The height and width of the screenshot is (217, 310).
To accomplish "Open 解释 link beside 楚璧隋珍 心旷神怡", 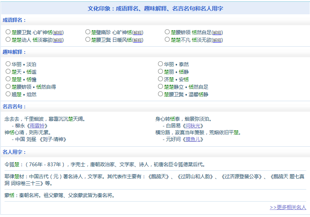I will coord(138,33).
